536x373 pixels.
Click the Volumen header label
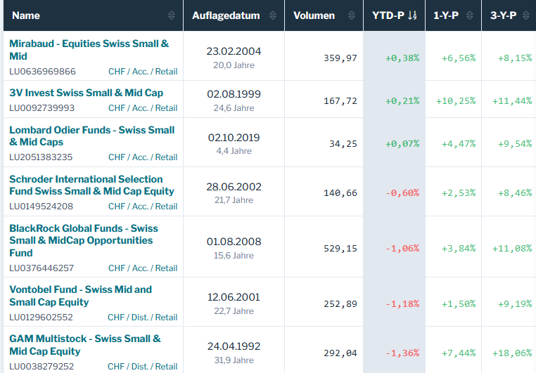point(314,15)
